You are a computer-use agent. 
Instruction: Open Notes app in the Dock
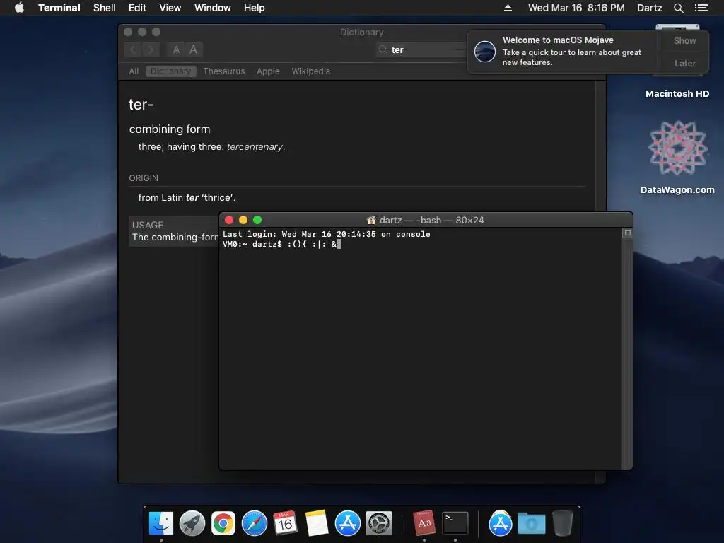click(316, 523)
